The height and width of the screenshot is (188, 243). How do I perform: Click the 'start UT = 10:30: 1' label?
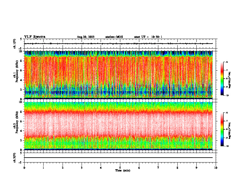click(148, 37)
